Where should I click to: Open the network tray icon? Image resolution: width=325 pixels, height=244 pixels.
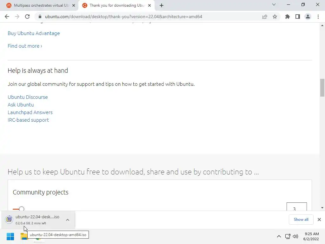[x=288, y=236]
